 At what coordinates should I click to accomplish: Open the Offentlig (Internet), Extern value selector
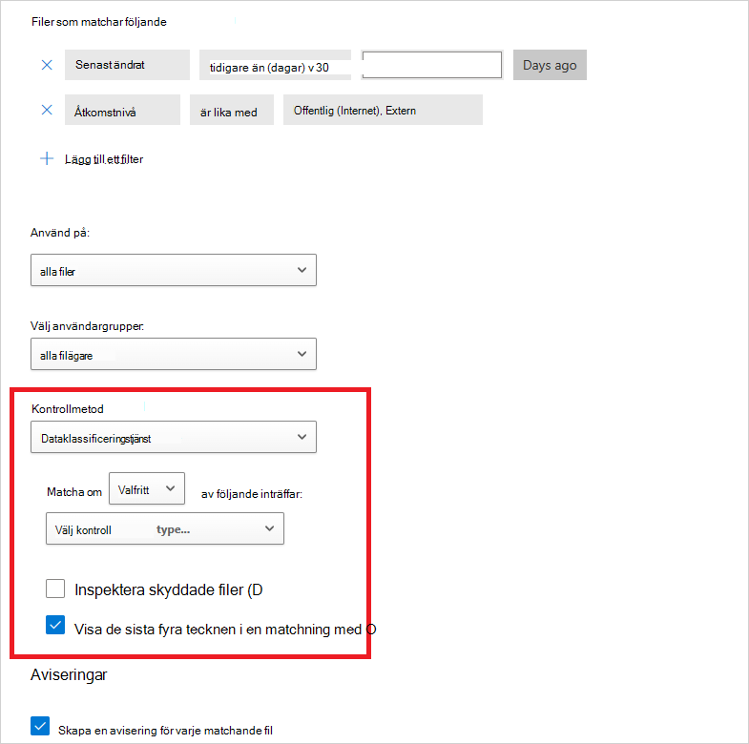tap(383, 110)
